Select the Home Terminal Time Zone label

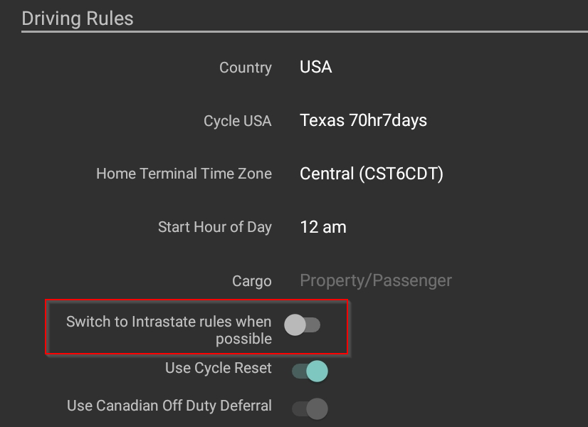tap(184, 174)
